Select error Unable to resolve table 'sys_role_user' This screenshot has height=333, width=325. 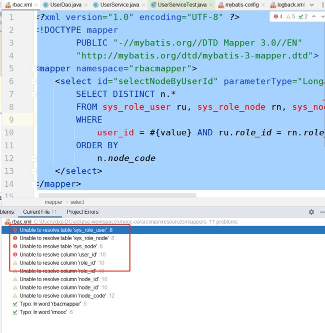(163, 230)
